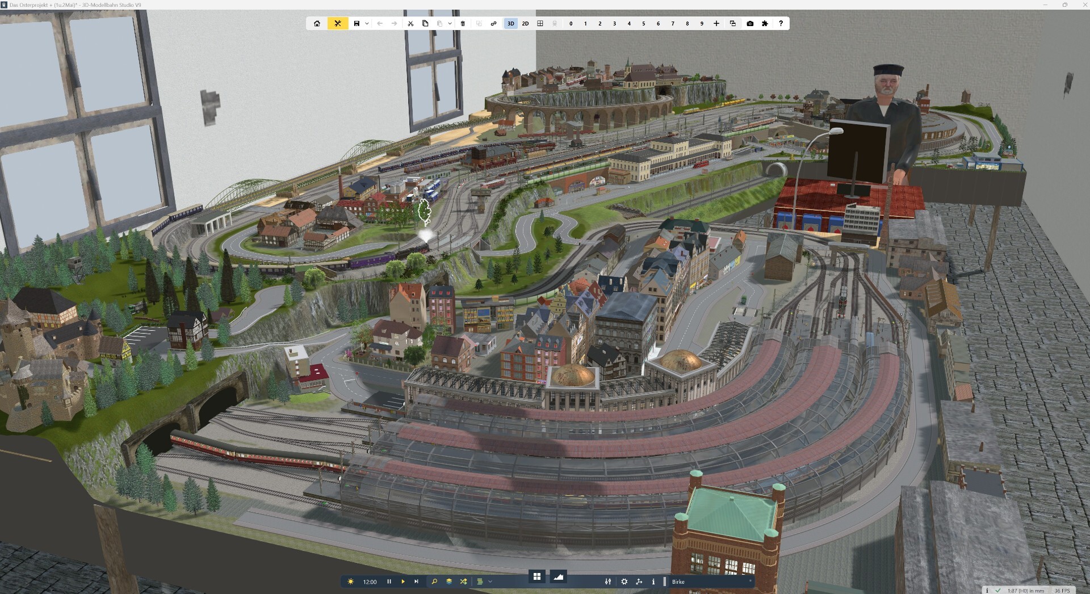The image size is (1090, 594).
Task: Open the home start screen
Action: 317,23
